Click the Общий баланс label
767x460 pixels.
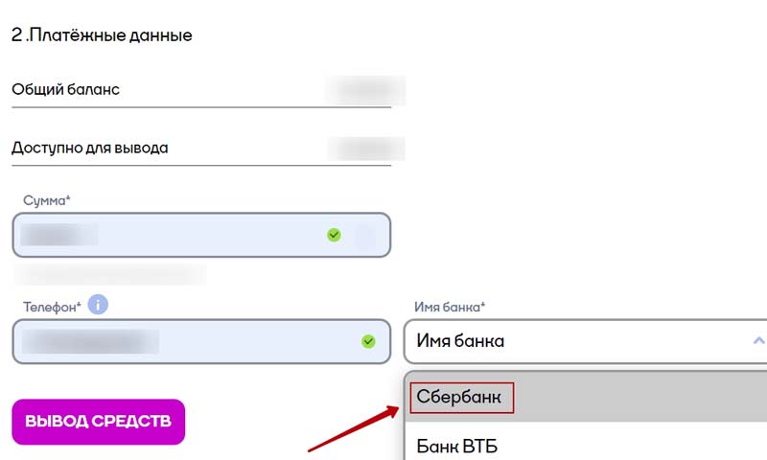pos(65,90)
